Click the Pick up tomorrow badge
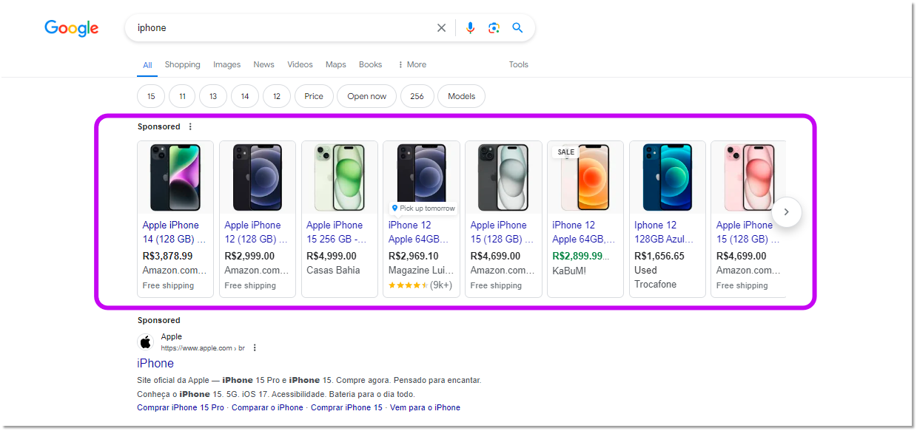 coord(423,208)
